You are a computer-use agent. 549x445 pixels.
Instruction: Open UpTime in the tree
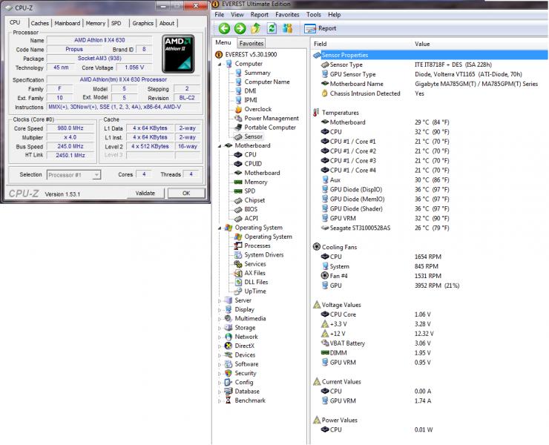(255, 291)
